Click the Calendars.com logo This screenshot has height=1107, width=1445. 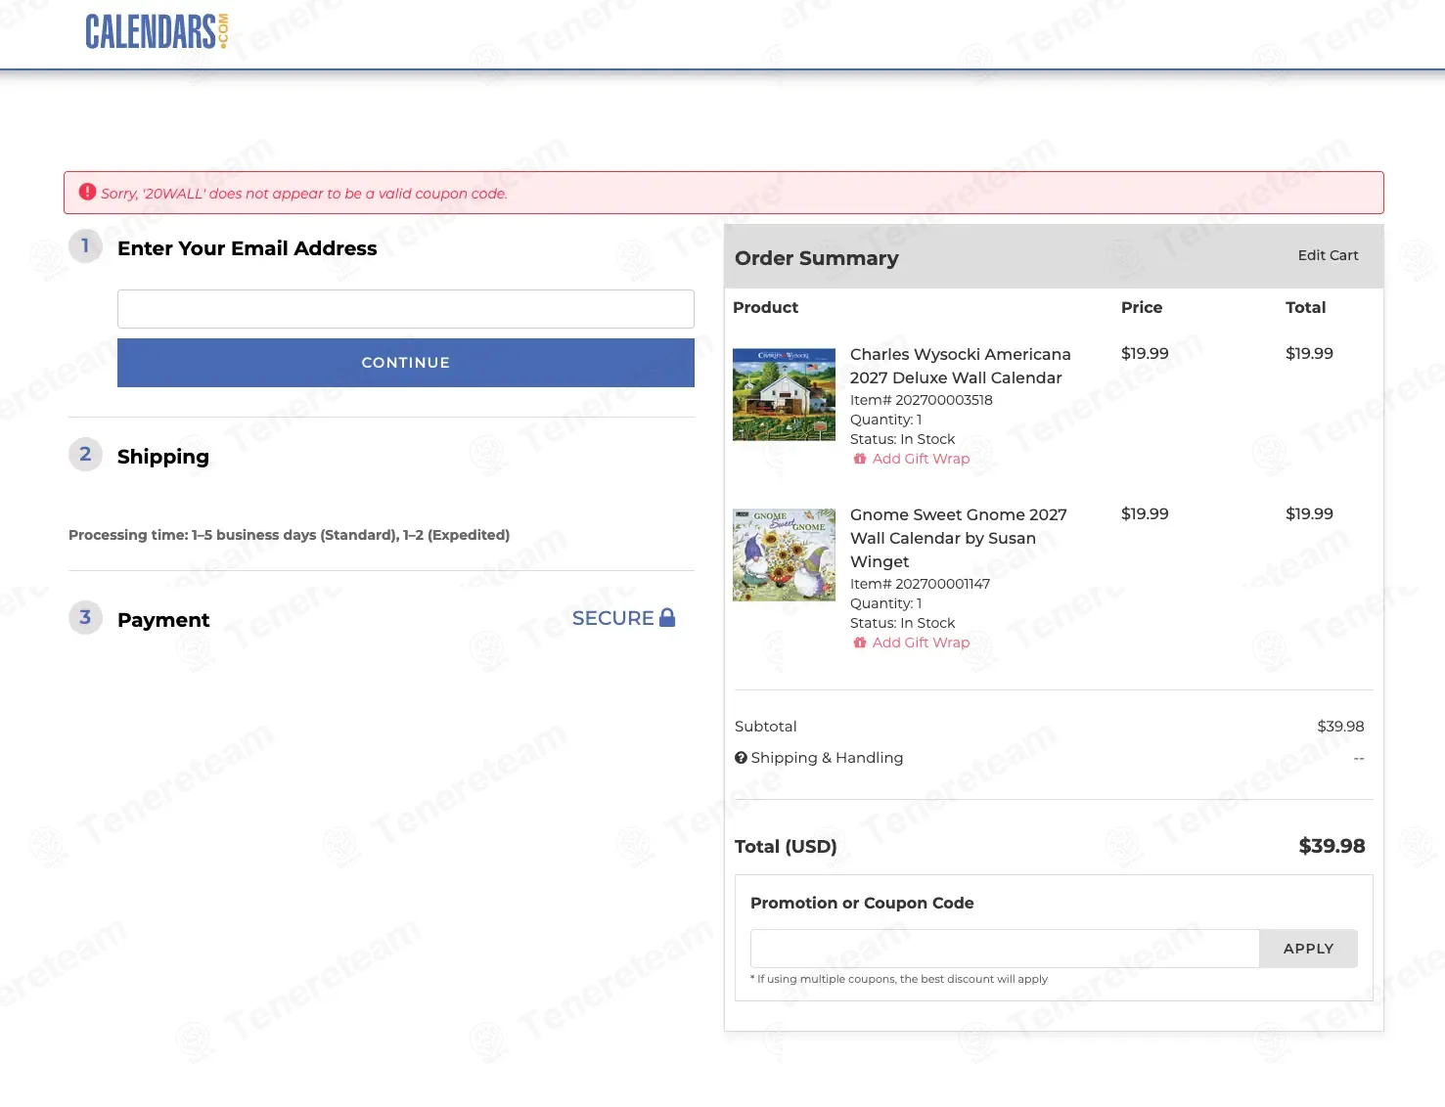pos(157,31)
